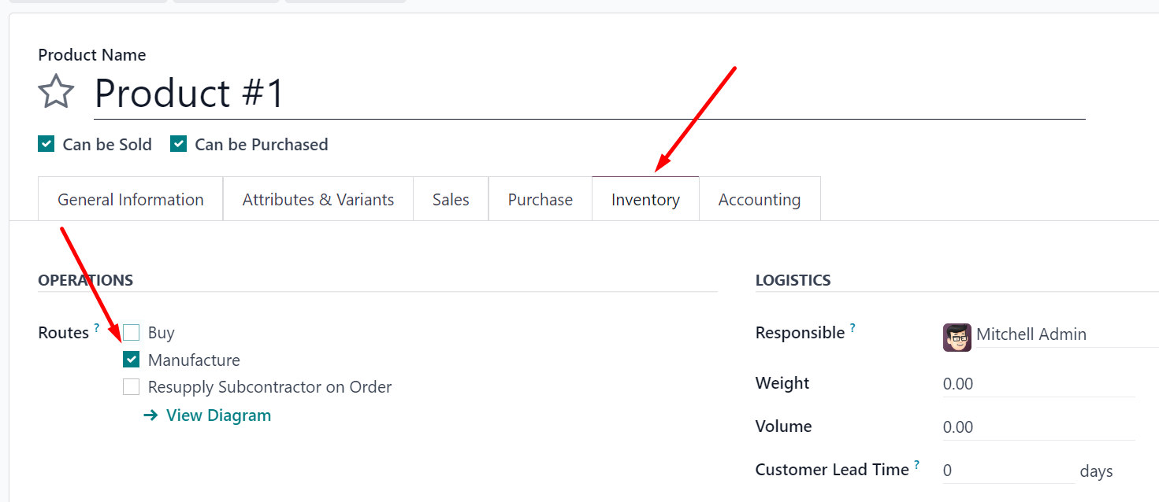Select the Purchase tab

[540, 200]
